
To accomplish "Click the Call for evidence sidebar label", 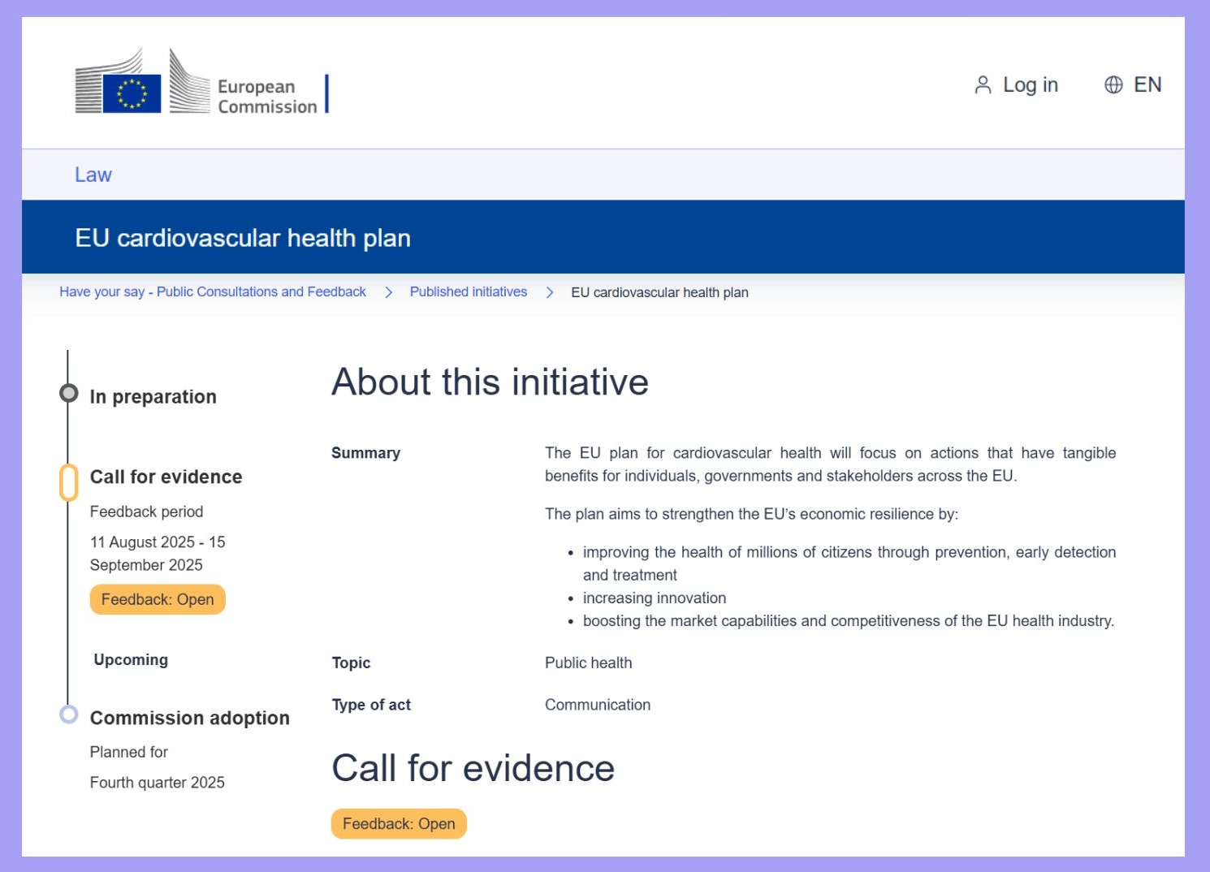I will 166,477.
